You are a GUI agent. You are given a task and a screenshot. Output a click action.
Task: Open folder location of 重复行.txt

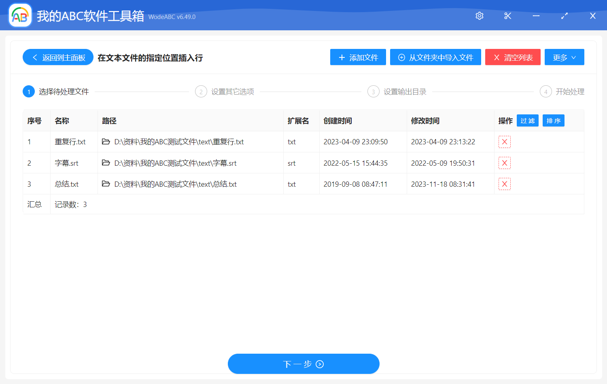tap(106, 142)
